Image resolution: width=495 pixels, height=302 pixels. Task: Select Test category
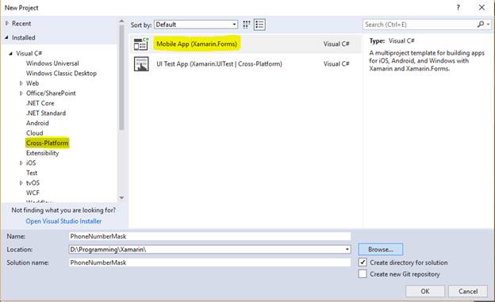pyautogui.click(x=32, y=173)
